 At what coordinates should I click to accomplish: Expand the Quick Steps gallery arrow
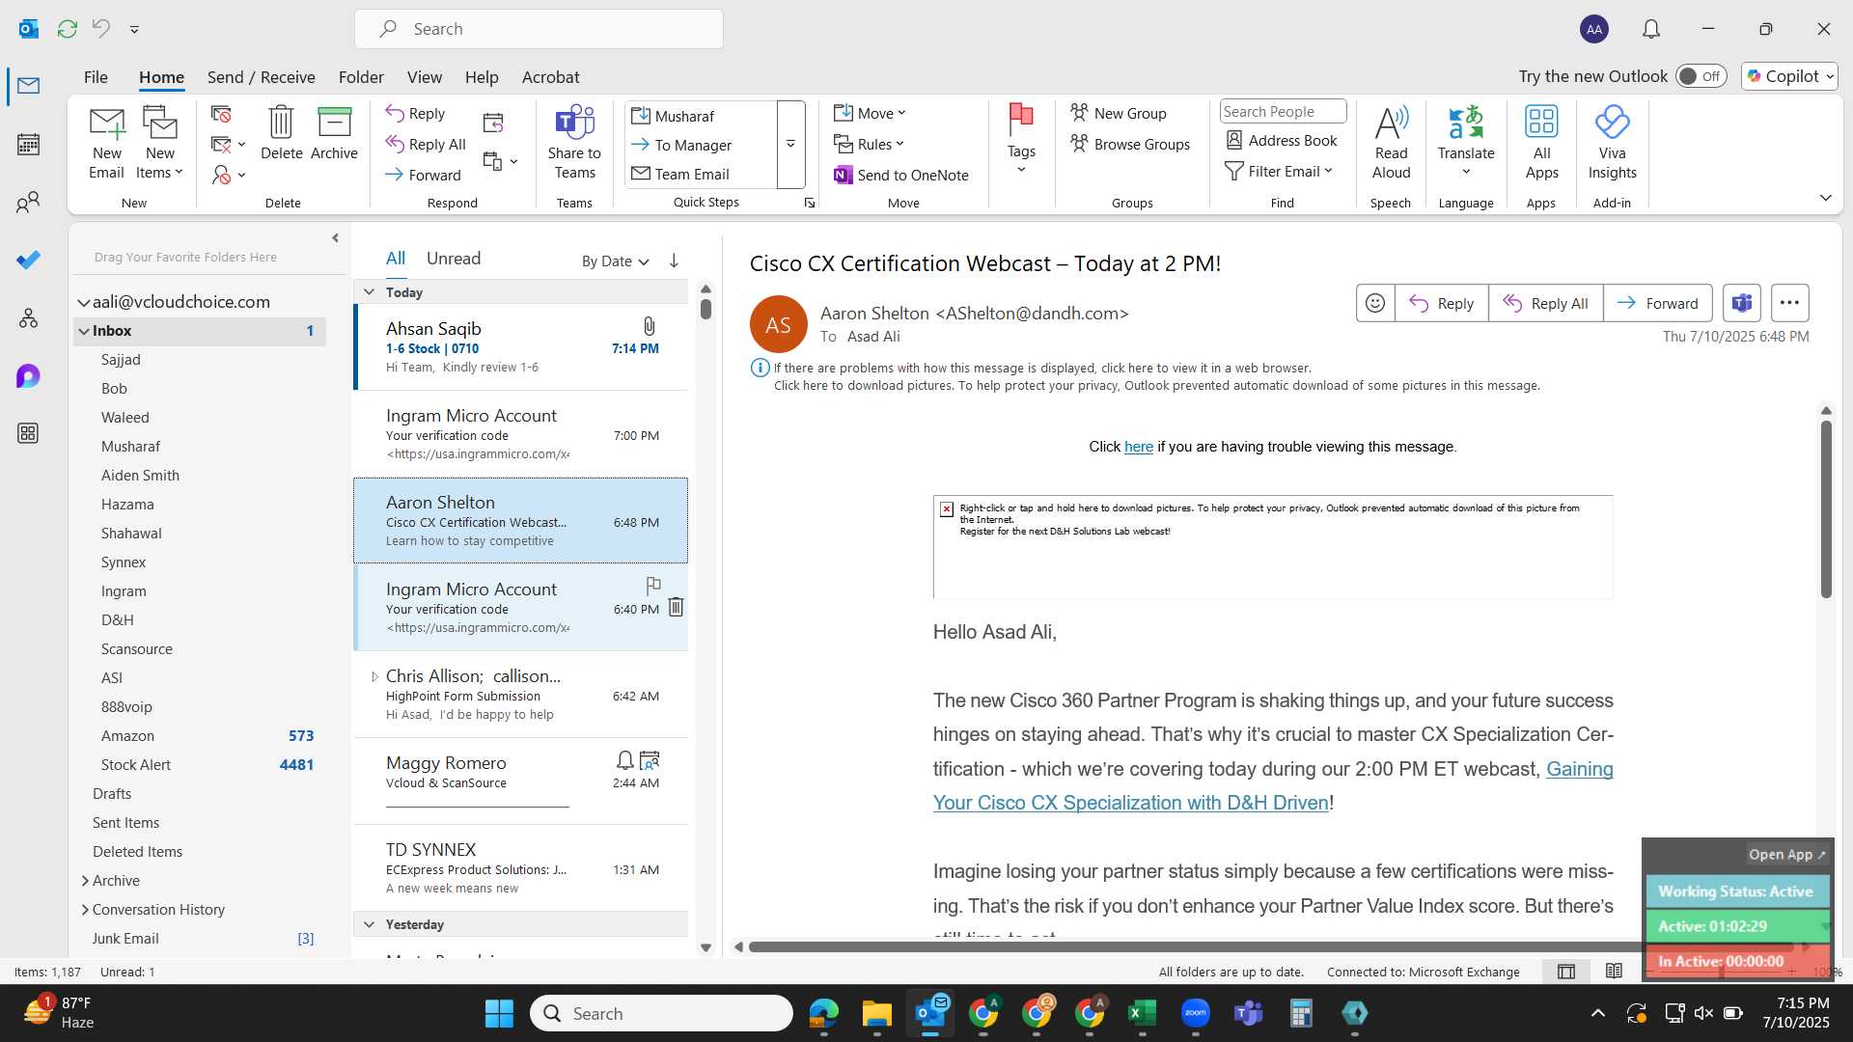[790, 144]
